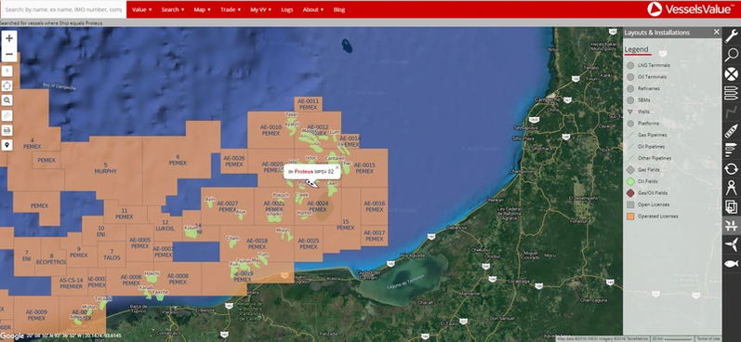The image size is (741, 342).
Task: Expand the My VV dropdown menu
Action: click(260, 9)
